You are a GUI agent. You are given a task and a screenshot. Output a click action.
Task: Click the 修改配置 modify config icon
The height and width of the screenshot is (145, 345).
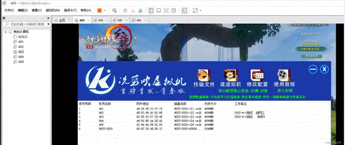pos(257,75)
